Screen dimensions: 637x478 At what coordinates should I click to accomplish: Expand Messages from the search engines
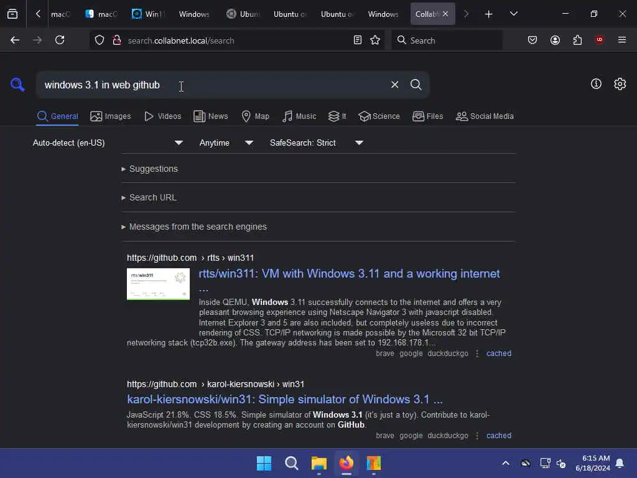194,227
